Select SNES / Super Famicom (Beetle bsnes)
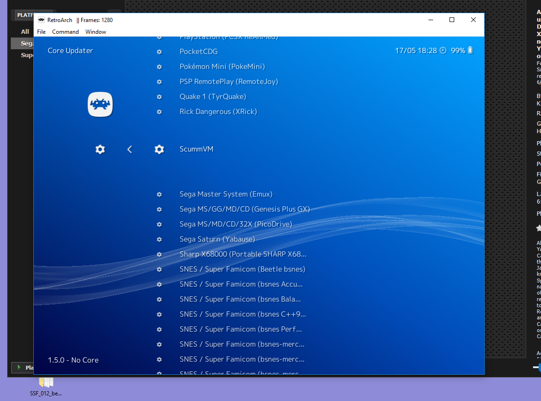Image resolution: width=541 pixels, height=401 pixels. pos(242,269)
